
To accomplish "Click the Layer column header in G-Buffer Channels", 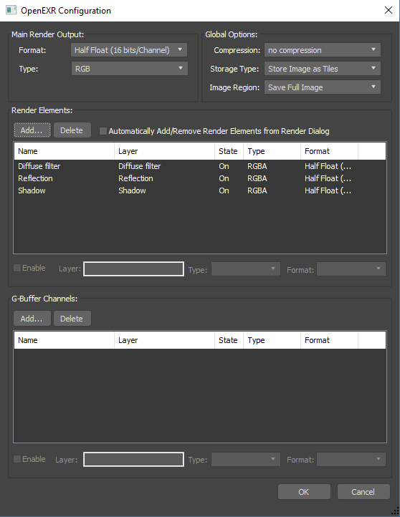I will [164, 340].
